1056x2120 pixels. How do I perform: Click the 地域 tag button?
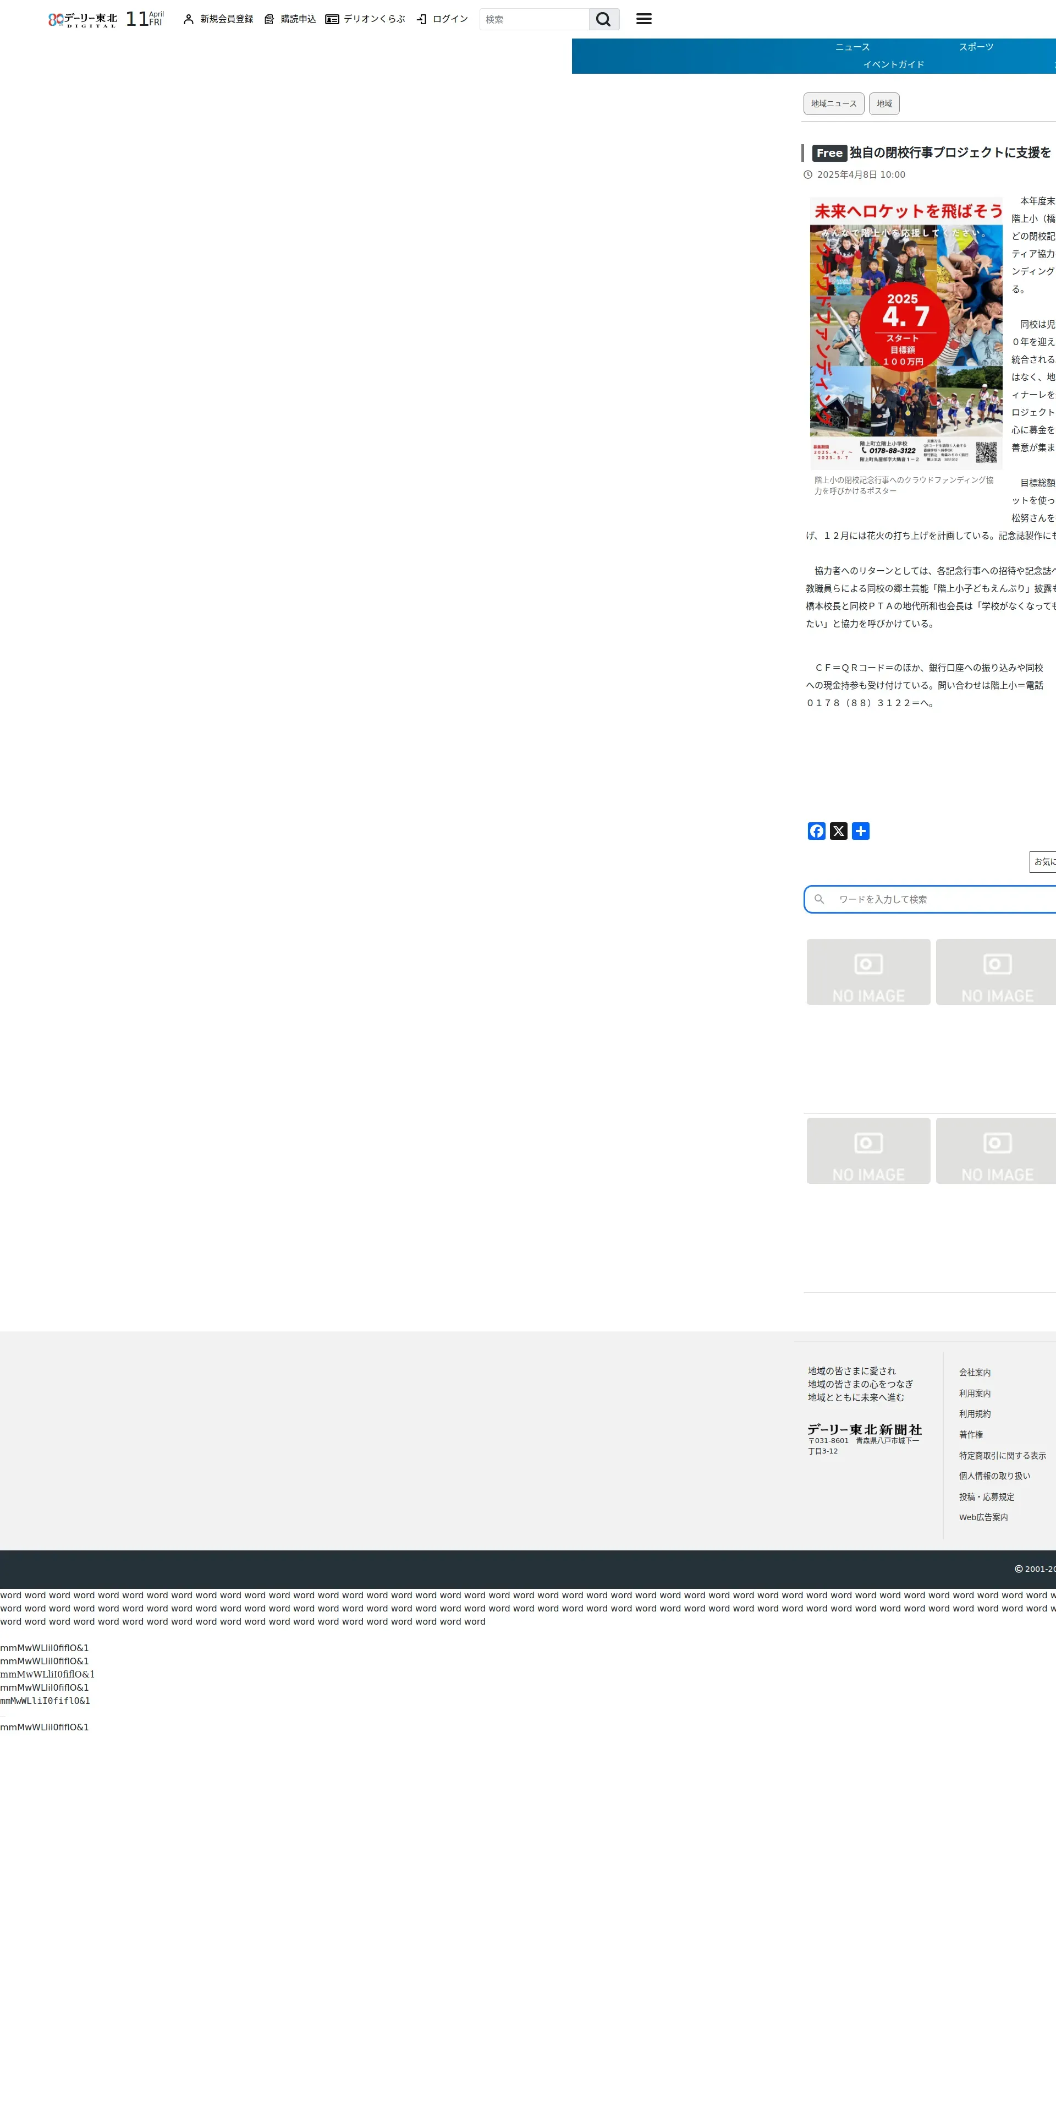pos(884,103)
